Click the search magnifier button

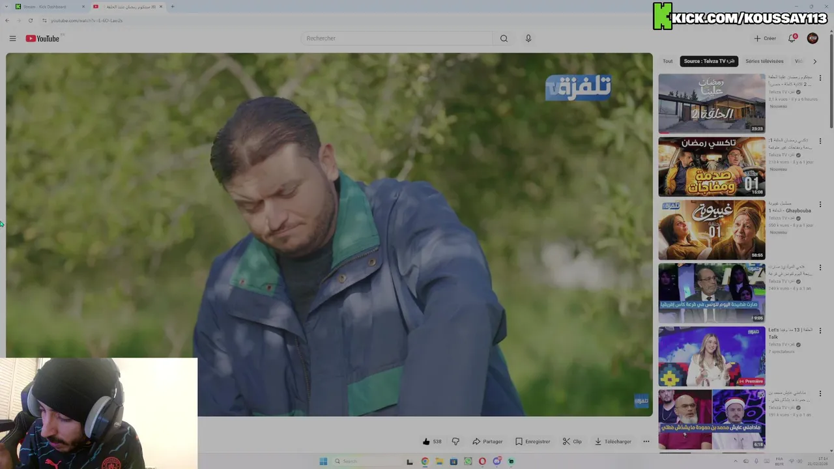point(504,38)
